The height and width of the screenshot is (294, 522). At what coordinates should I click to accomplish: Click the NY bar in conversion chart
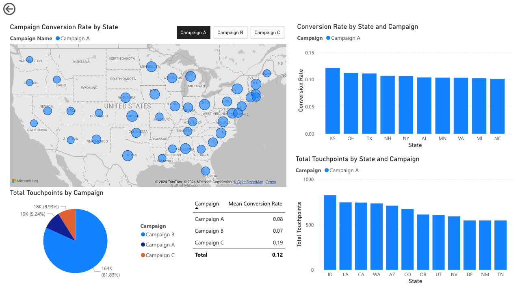tap(406, 105)
